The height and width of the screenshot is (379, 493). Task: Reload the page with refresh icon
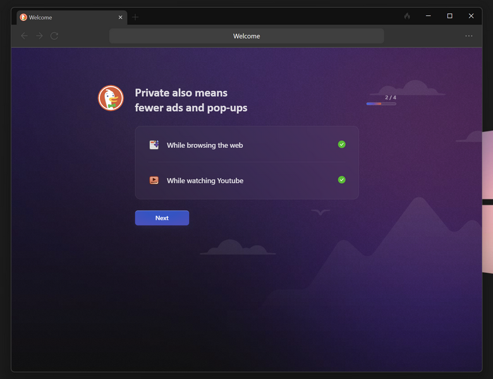(54, 36)
